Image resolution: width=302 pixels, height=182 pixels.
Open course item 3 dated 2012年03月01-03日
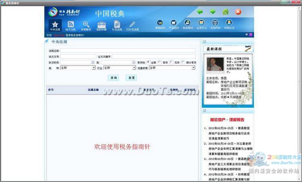[227, 164]
